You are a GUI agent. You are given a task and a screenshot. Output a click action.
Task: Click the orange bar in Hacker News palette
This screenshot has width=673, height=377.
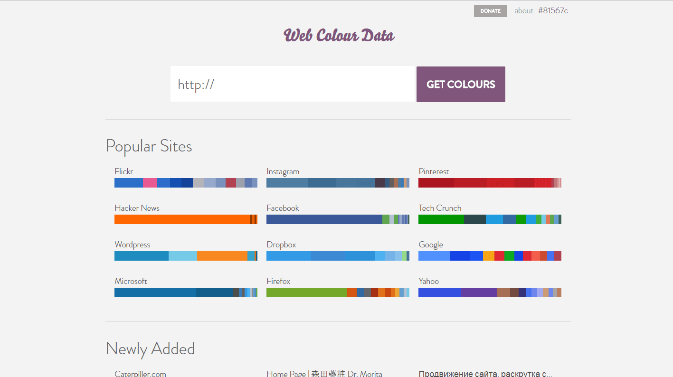[182, 219]
